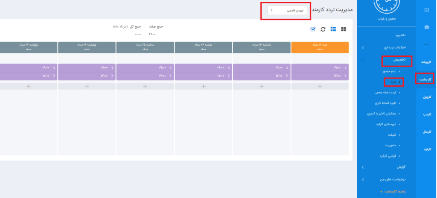The image size is (437, 198).
Task: Toggle the blue checkbox icon in toolbar
Action: pyautogui.click(x=313, y=29)
